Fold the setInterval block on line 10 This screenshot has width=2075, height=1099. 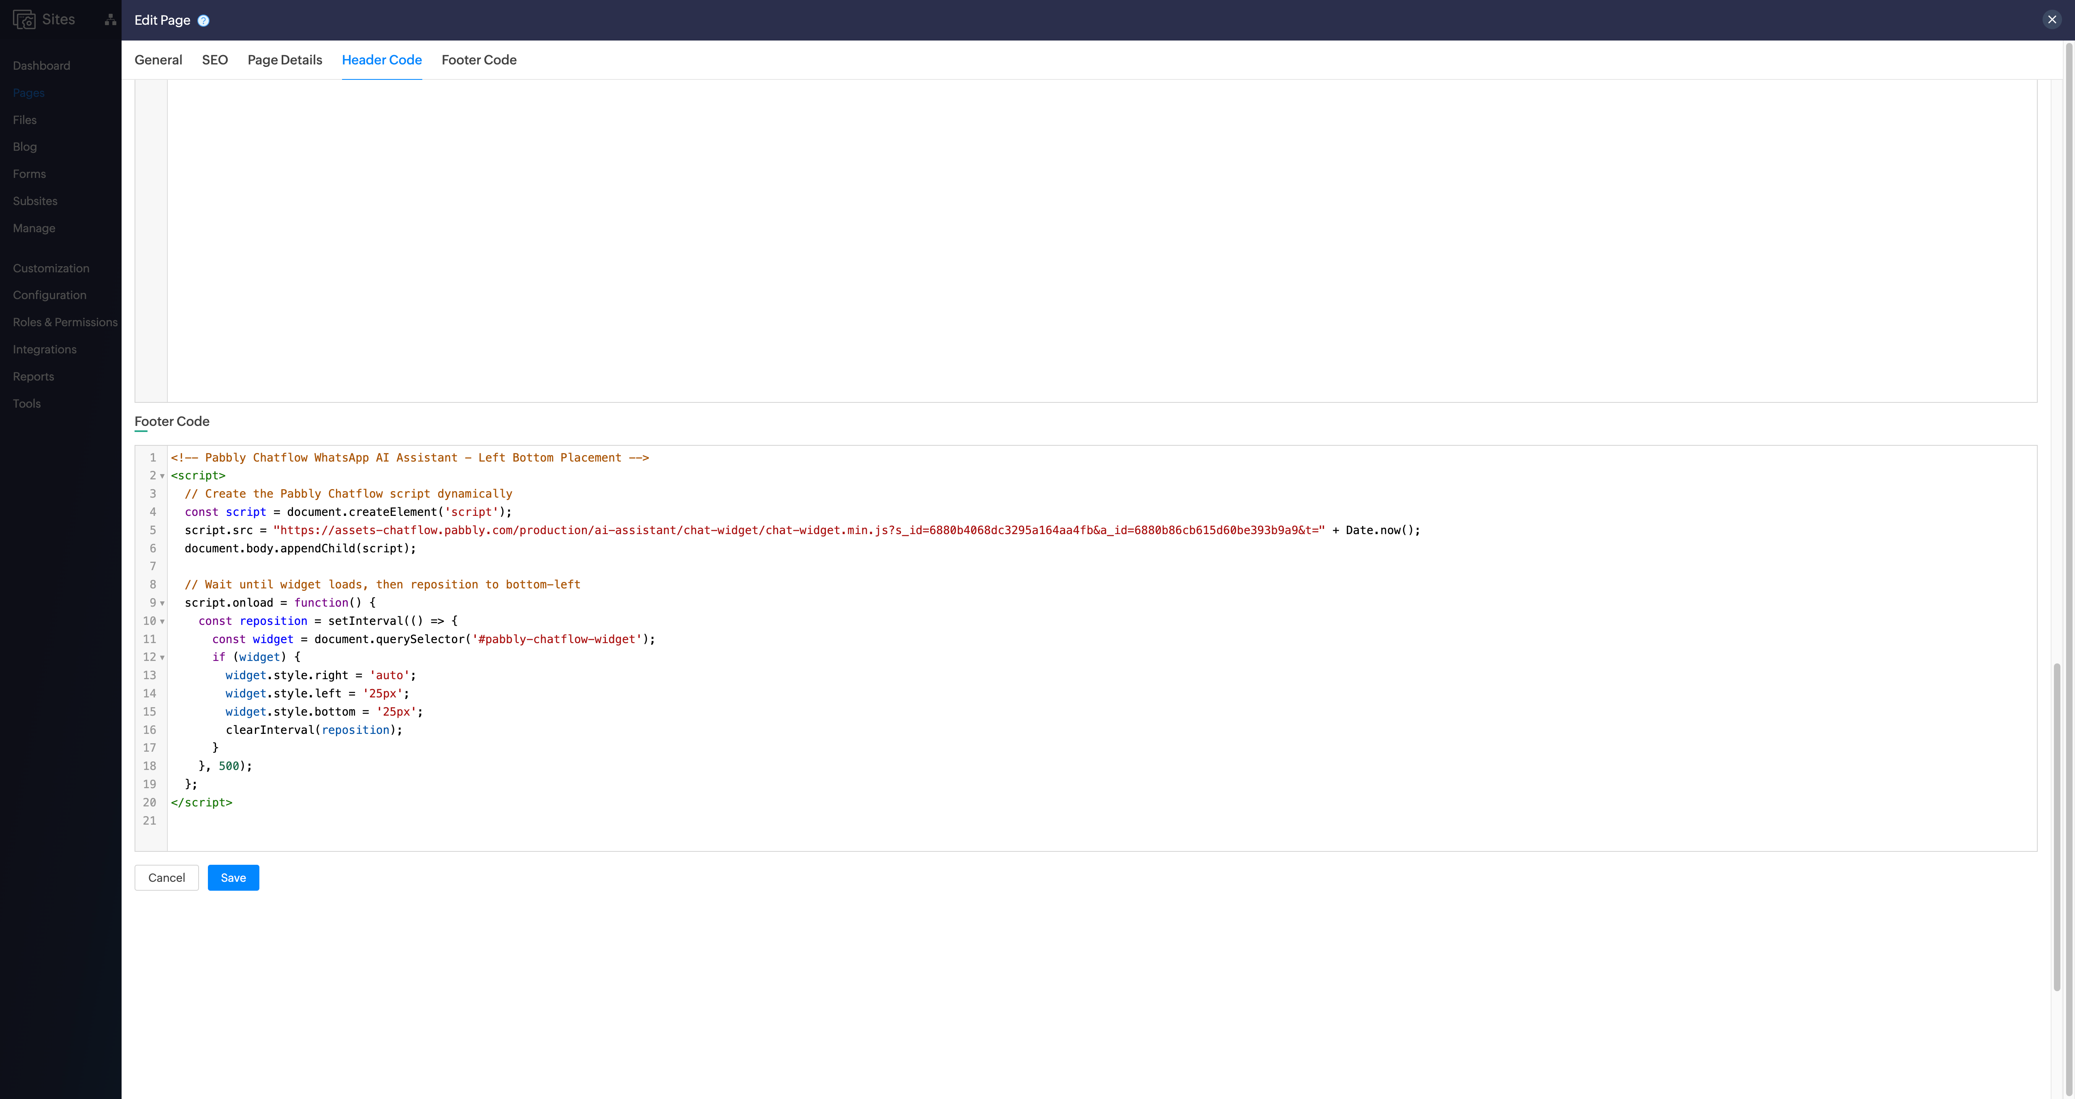point(162,621)
